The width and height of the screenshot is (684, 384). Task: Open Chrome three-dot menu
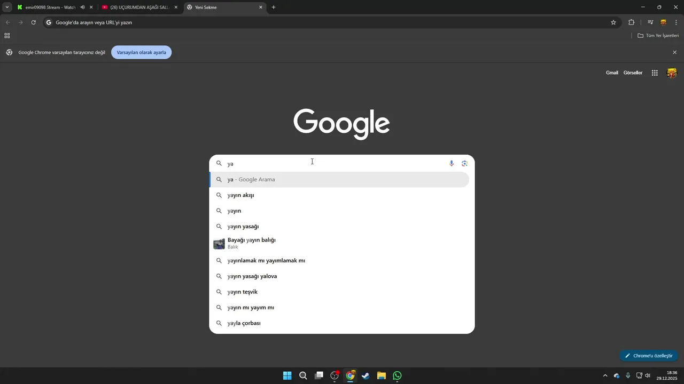coord(677,22)
